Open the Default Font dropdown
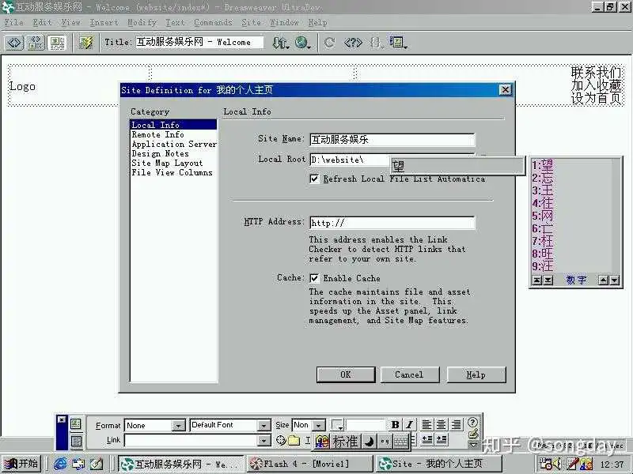633x474 pixels. pos(263,426)
